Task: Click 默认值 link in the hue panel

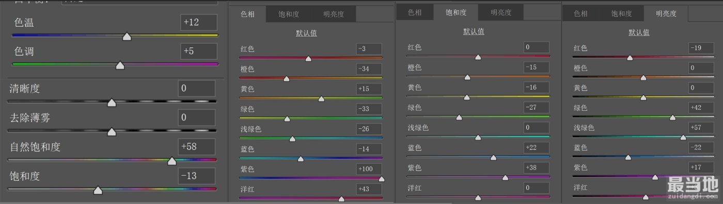Action: [306, 33]
